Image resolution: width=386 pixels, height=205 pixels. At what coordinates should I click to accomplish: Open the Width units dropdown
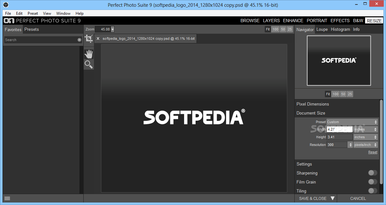(x=366, y=129)
